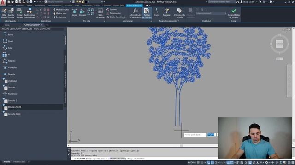Select Visibilidad parameter in the palette
The width and height of the screenshot is (295, 165).
coord(10,81)
